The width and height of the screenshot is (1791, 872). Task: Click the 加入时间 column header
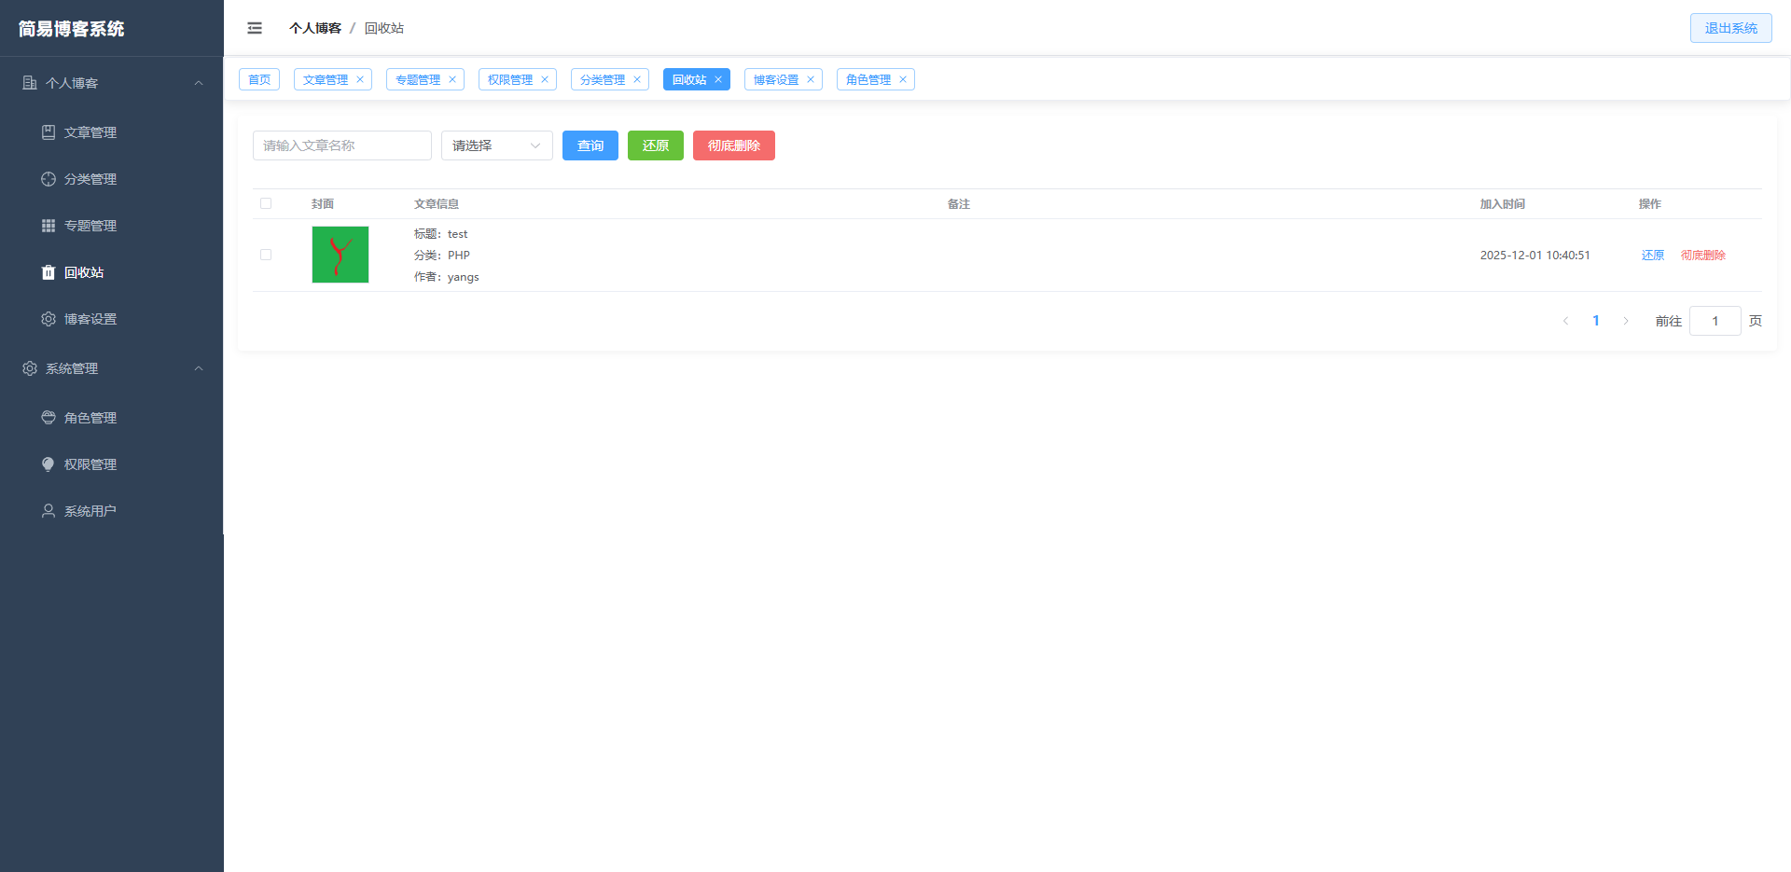(x=1502, y=203)
